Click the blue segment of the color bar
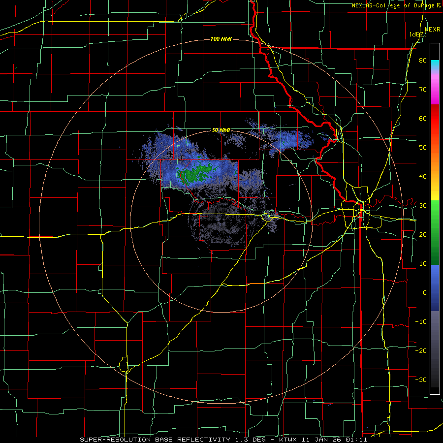Viewport: 443px width, 443px height. [x=435, y=287]
